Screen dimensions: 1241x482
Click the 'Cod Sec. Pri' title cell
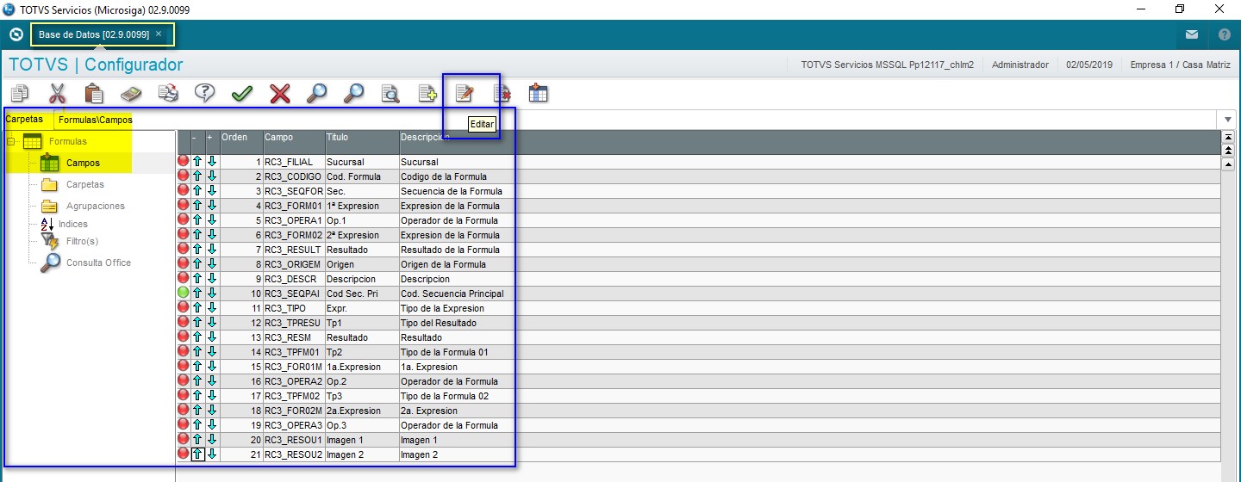point(361,293)
